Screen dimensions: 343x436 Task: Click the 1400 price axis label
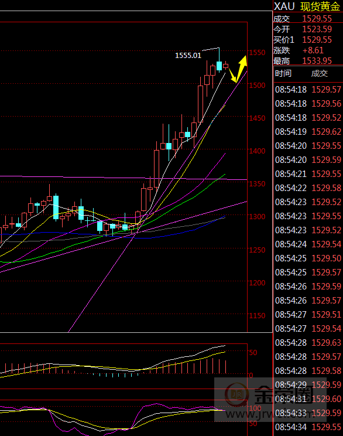257,151
